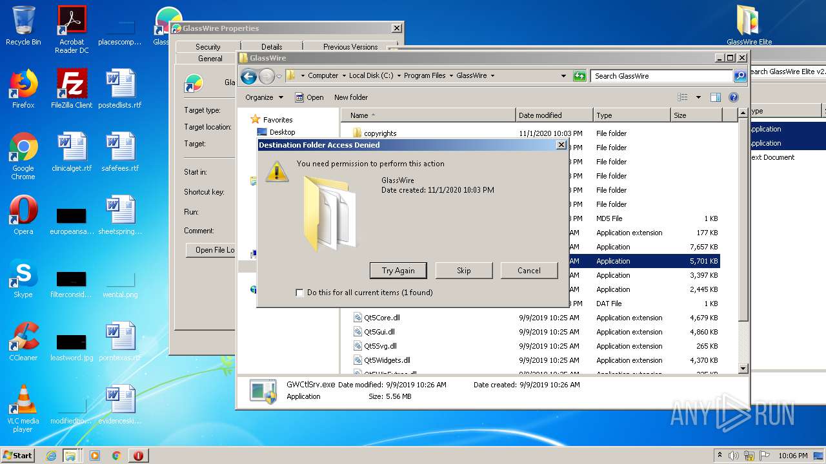Click Try Again in access denied dialog
826x464 pixels.
[398, 271]
